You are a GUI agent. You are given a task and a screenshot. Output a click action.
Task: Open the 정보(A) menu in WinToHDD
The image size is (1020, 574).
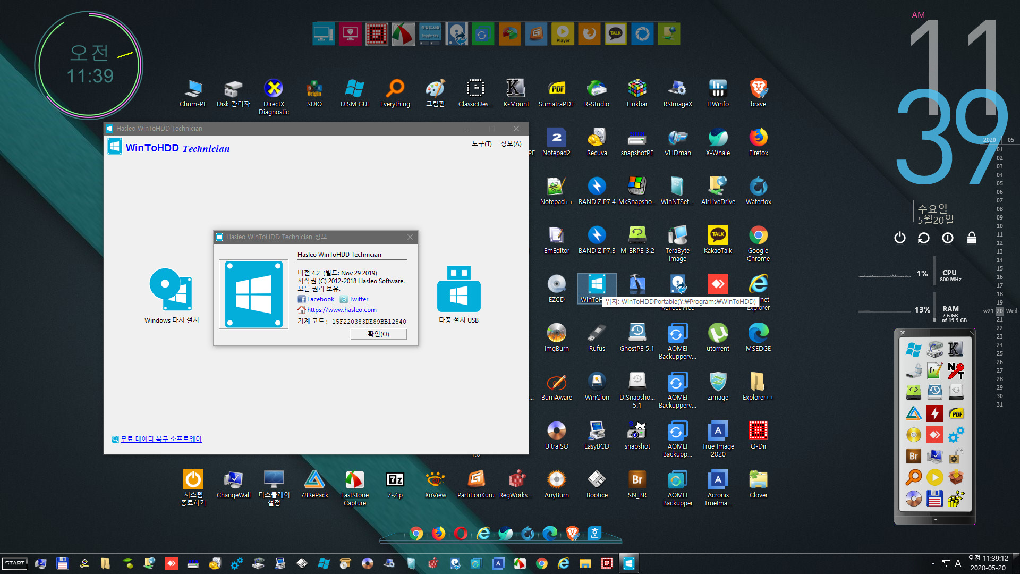click(x=511, y=144)
